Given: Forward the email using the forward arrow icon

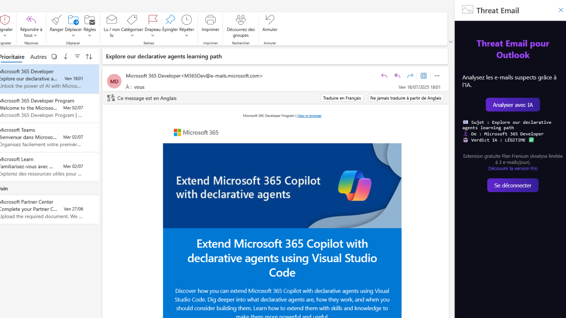Looking at the screenshot, I should (x=410, y=76).
